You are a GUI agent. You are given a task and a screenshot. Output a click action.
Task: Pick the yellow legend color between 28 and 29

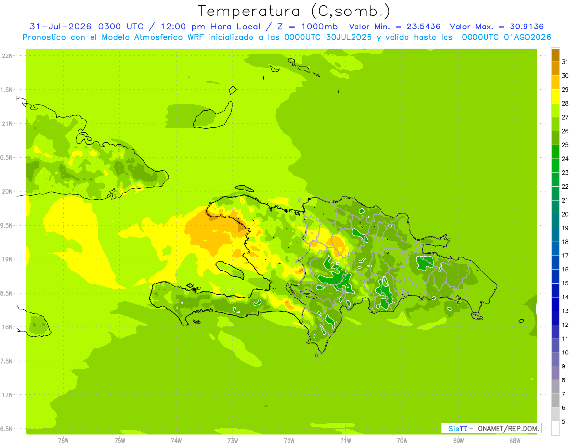(555, 96)
